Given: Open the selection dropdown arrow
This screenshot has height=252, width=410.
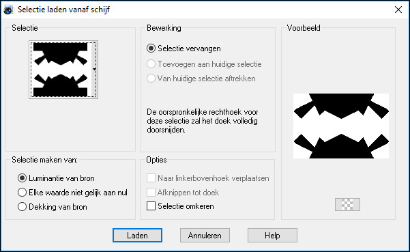Looking at the screenshot, I should (94, 70).
